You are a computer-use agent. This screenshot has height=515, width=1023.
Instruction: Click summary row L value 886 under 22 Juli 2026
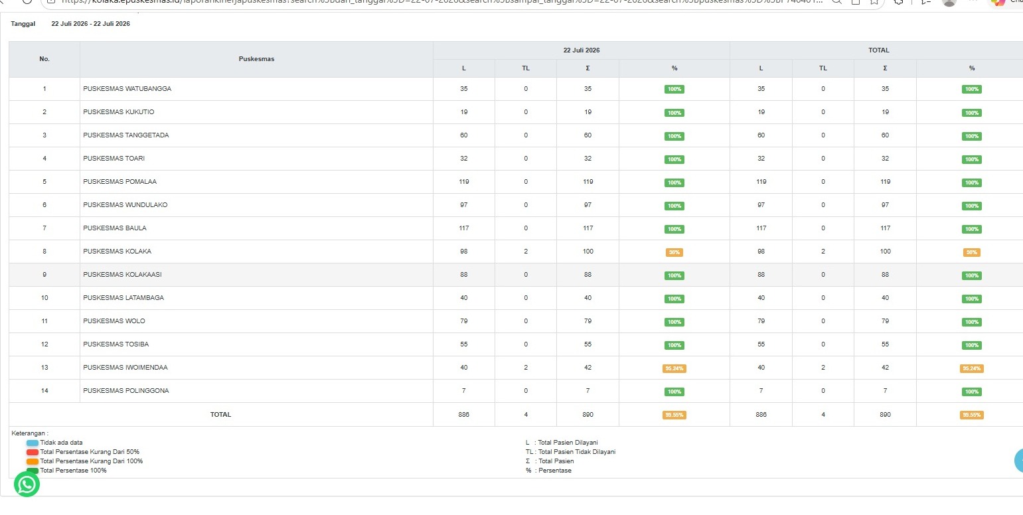pos(464,415)
